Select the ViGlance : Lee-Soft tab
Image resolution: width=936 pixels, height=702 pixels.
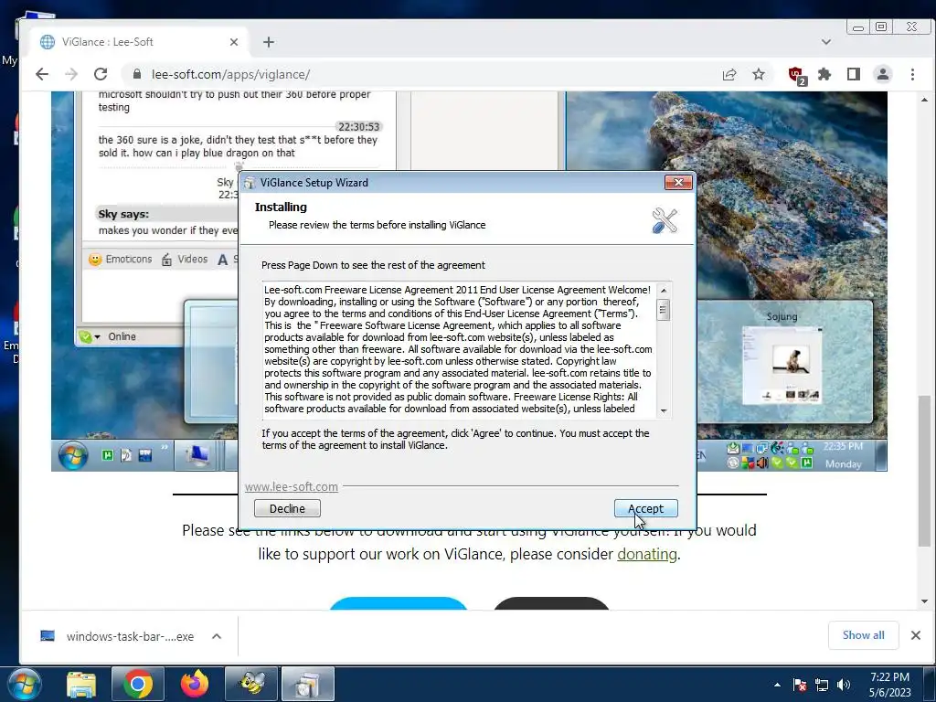pos(137,42)
